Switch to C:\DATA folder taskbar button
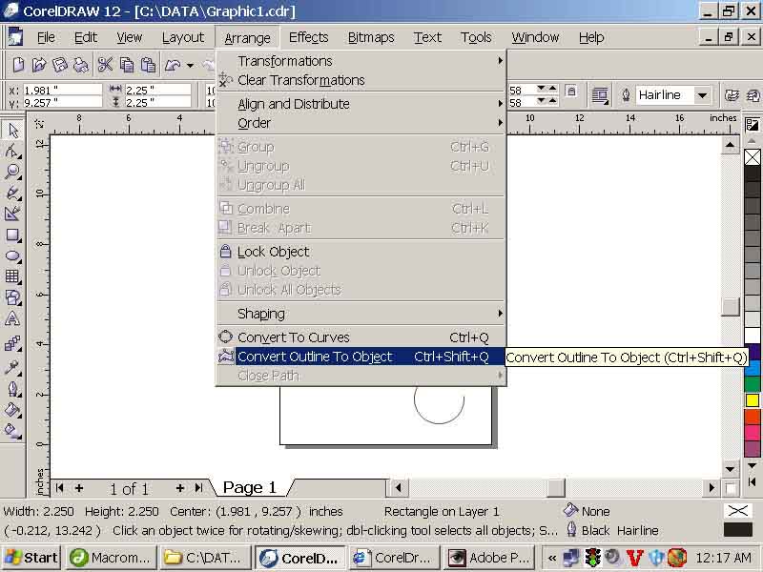 tap(205, 558)
